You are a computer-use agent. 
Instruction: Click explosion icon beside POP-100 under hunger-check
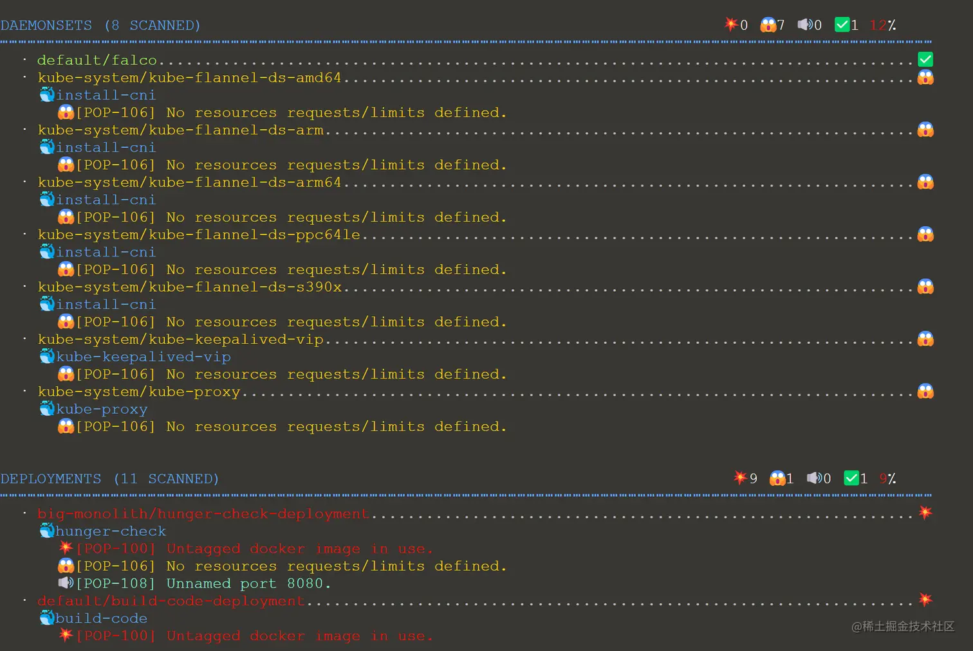66,548
